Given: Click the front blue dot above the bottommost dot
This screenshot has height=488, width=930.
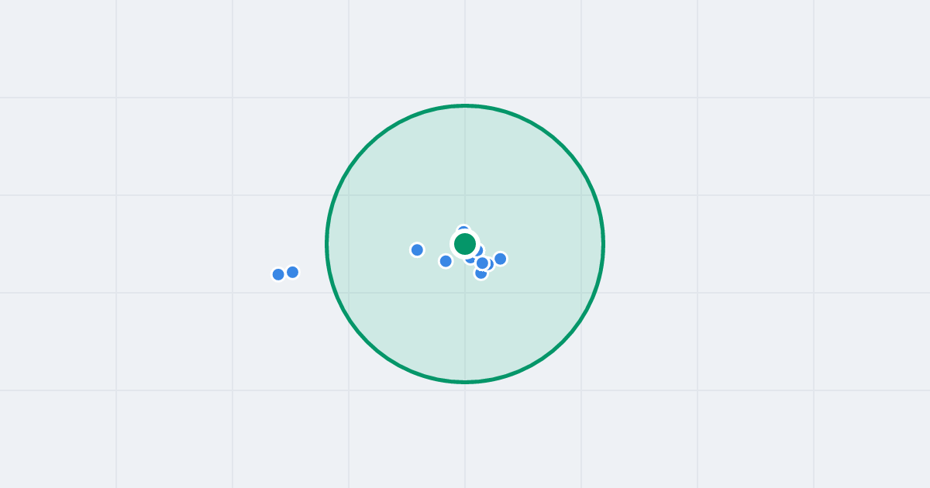Looking at the screenshot, I should click(482, 263).
